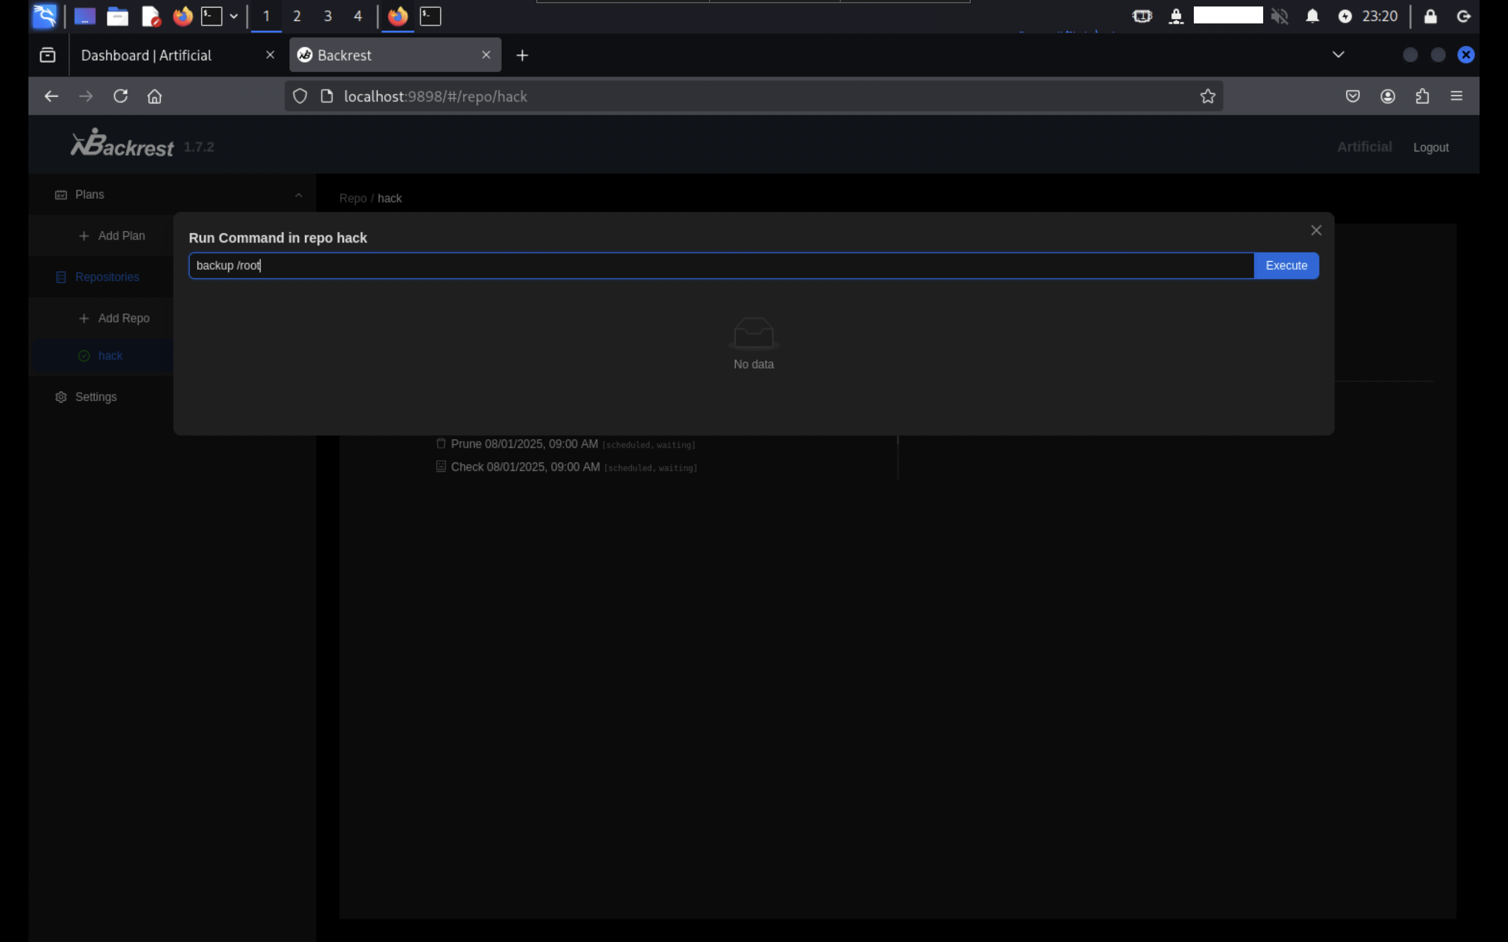
Task: Open Settings in sidebar
Action: 95,397
